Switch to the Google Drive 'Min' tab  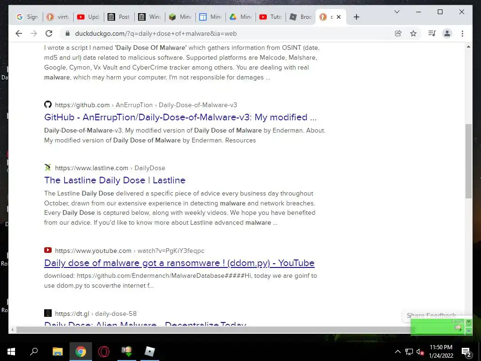point(241,17)
